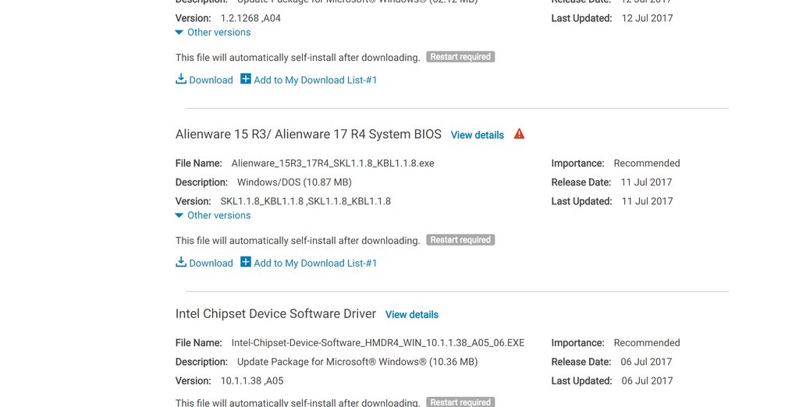Open View details for Intel Chipset Device Software Driver
This screenshot has height=407, width=799.
click(412, 315)
